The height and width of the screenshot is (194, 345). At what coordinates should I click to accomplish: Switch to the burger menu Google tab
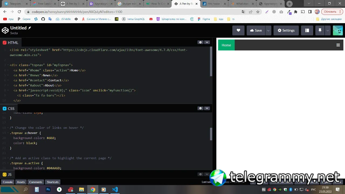(x=129, y=4)
